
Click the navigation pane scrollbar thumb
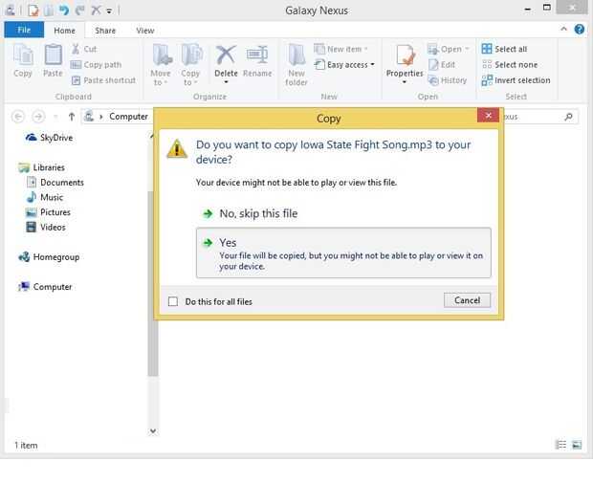[153, 284]
